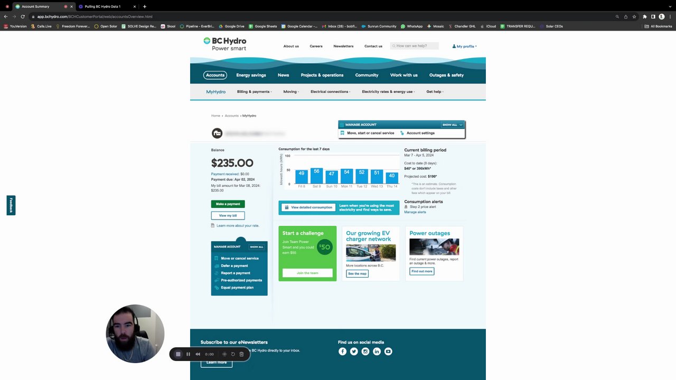Click the Thu 14 consumption bar showing 40
This screenshot has width=676, height=380.
click(x=391, y=178)
